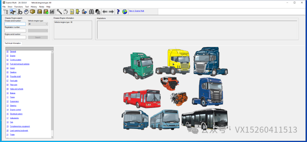
Task: Click the yellow TI document icon
Action: pos(72,12)
